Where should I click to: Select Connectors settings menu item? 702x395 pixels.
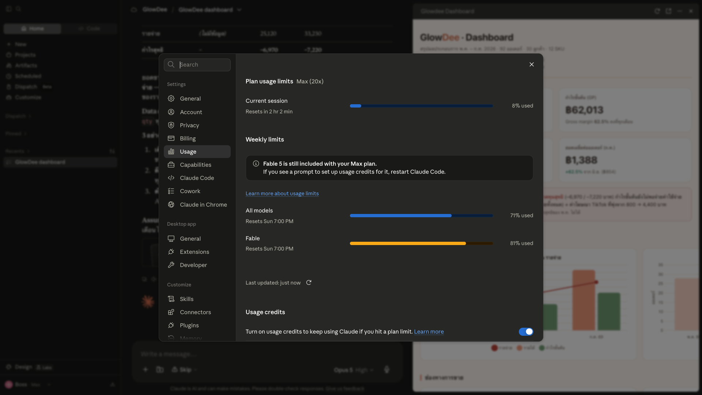[197, 312]
